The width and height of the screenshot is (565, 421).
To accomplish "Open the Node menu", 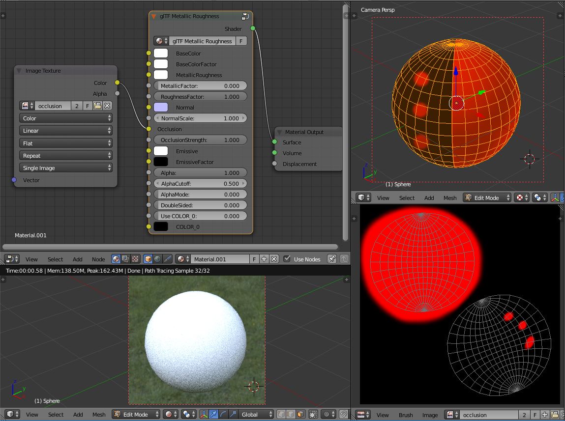I will click(98, 259).
